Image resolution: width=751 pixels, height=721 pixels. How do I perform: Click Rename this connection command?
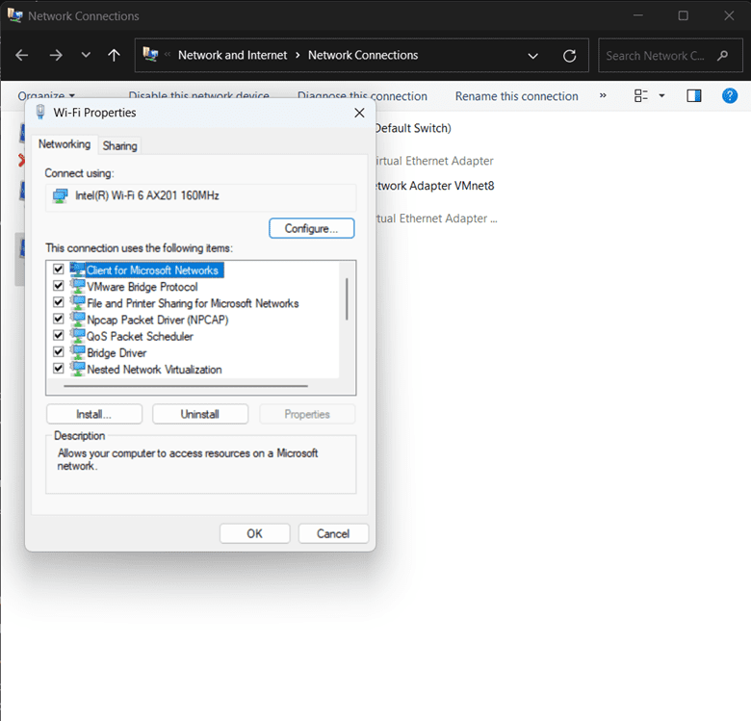(516, 96)
